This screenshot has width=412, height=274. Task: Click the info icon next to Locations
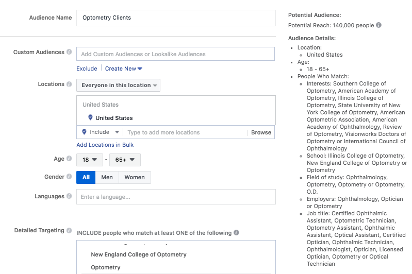pyautogui.click(x=69, y=84)
